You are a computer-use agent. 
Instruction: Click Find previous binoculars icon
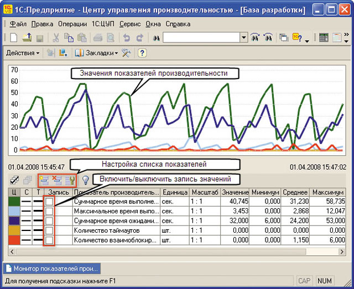268,38
